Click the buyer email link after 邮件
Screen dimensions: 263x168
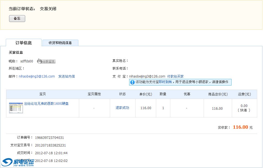coord(37,76)
